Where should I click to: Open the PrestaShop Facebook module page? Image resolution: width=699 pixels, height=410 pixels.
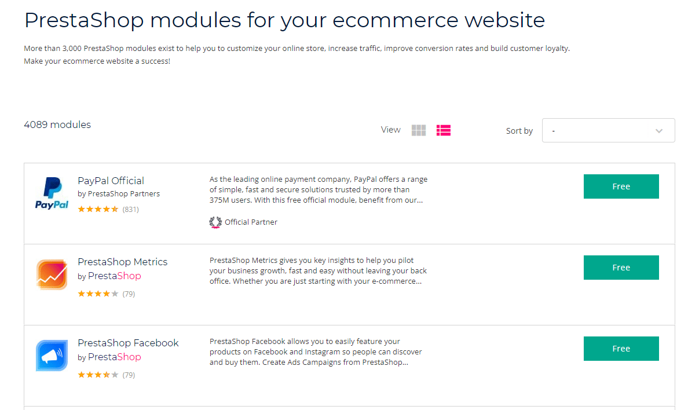coord(128,342)
